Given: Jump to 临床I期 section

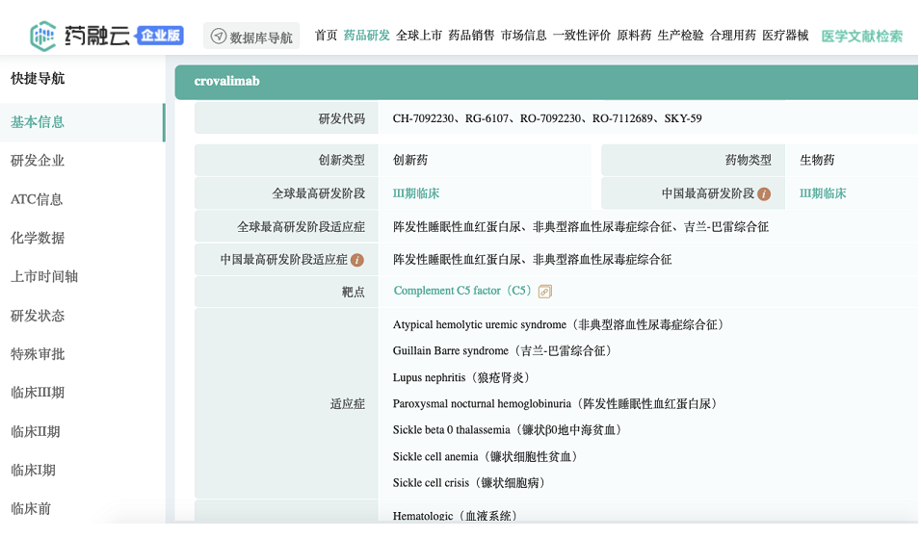Looking at the screenshot, I should click(33, 471).
